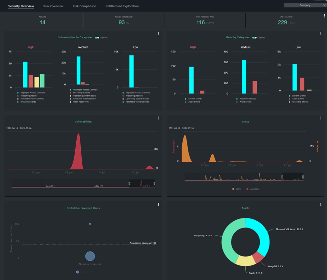Toggle System Events legend under High alerts
This screenshot has width=327, height=280.
[193, 99]
